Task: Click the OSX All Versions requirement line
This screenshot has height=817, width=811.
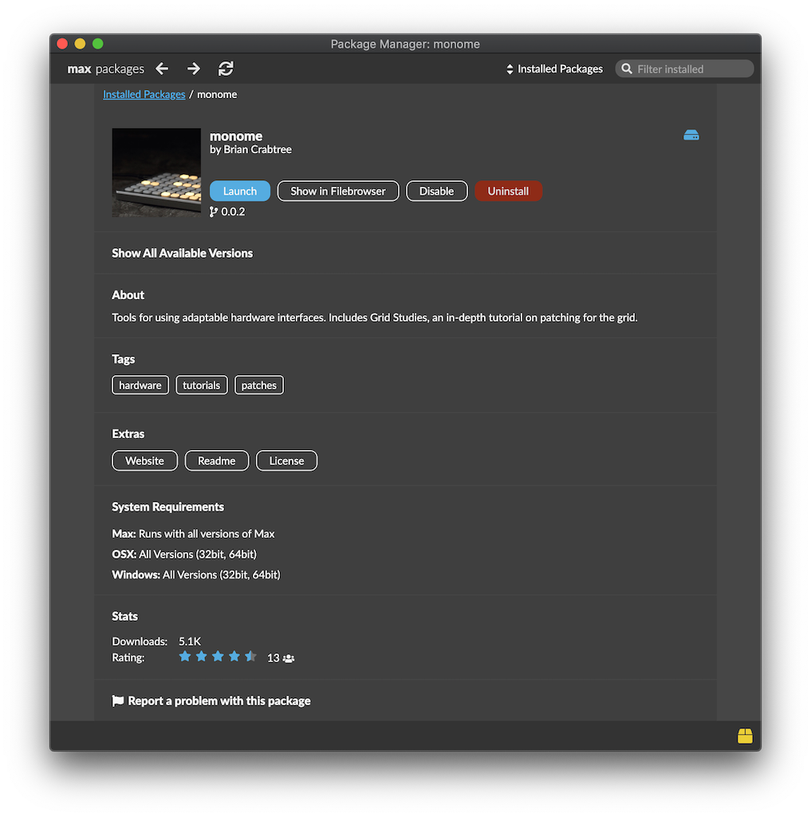Action: tap(184, 555)
